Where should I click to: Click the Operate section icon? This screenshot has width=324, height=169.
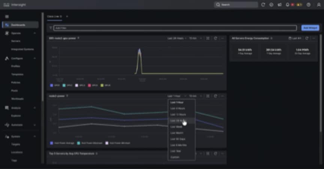point(7,33)
